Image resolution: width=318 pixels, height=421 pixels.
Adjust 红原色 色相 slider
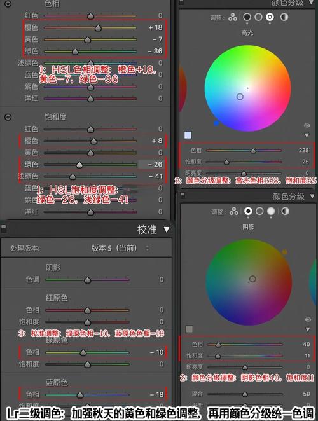(87, 310)
